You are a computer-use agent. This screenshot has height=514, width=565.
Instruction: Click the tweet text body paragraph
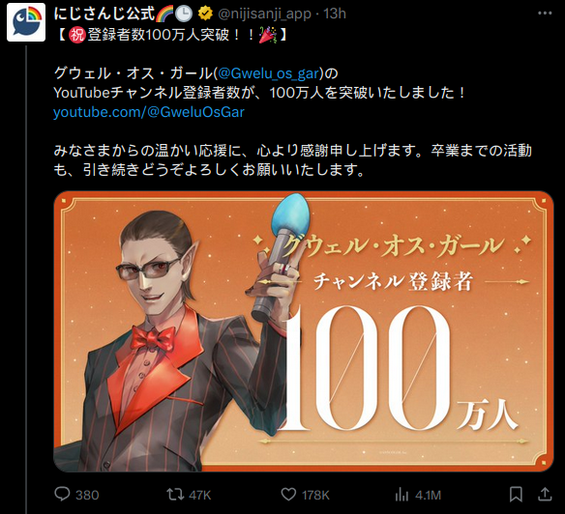[292, 102]
